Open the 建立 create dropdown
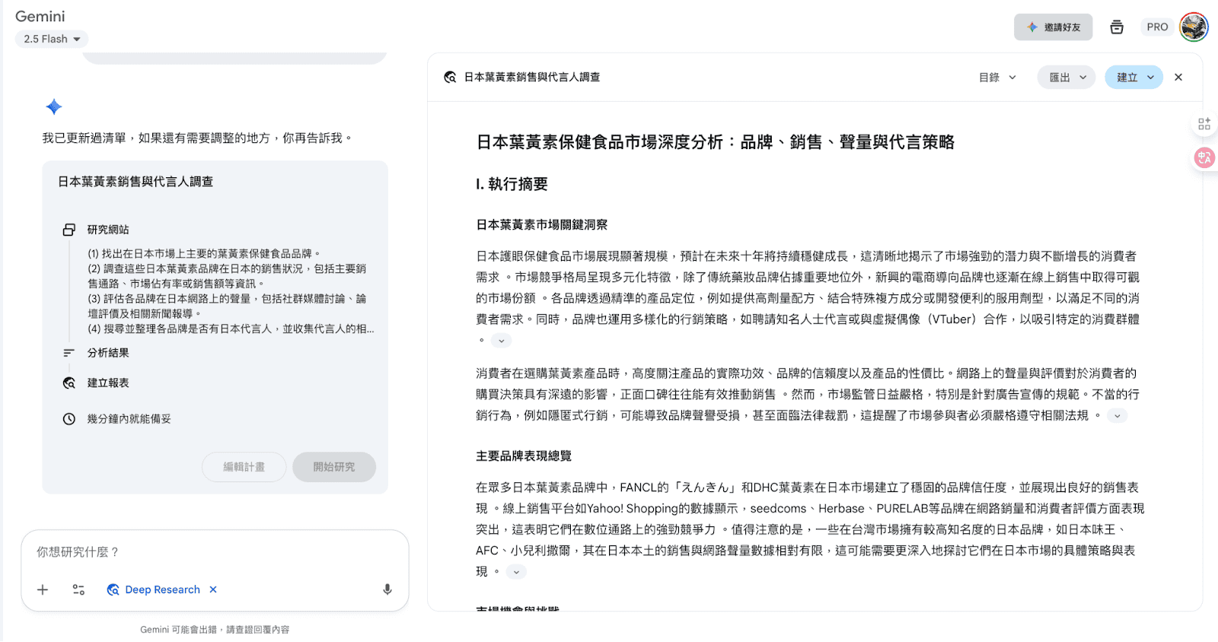 (x=1134, y=77)
